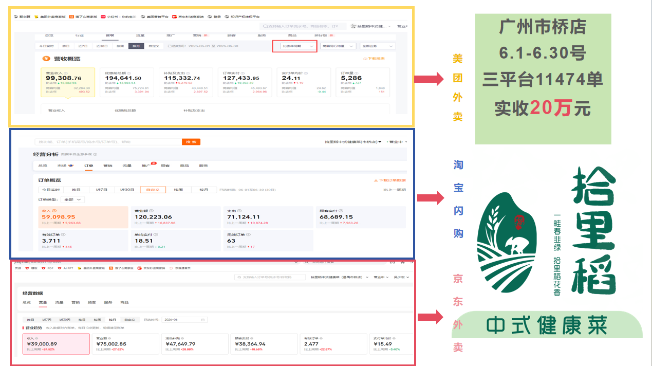Select the 自定义 range option in Taobao order overview
This screenshot has width=652, height=366.
(x=153, y=190)
